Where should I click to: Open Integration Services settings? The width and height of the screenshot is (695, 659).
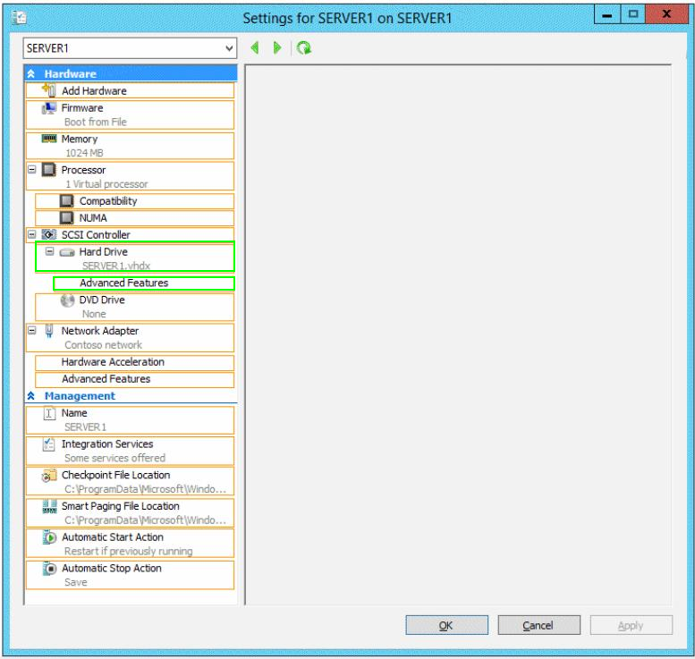130,452
